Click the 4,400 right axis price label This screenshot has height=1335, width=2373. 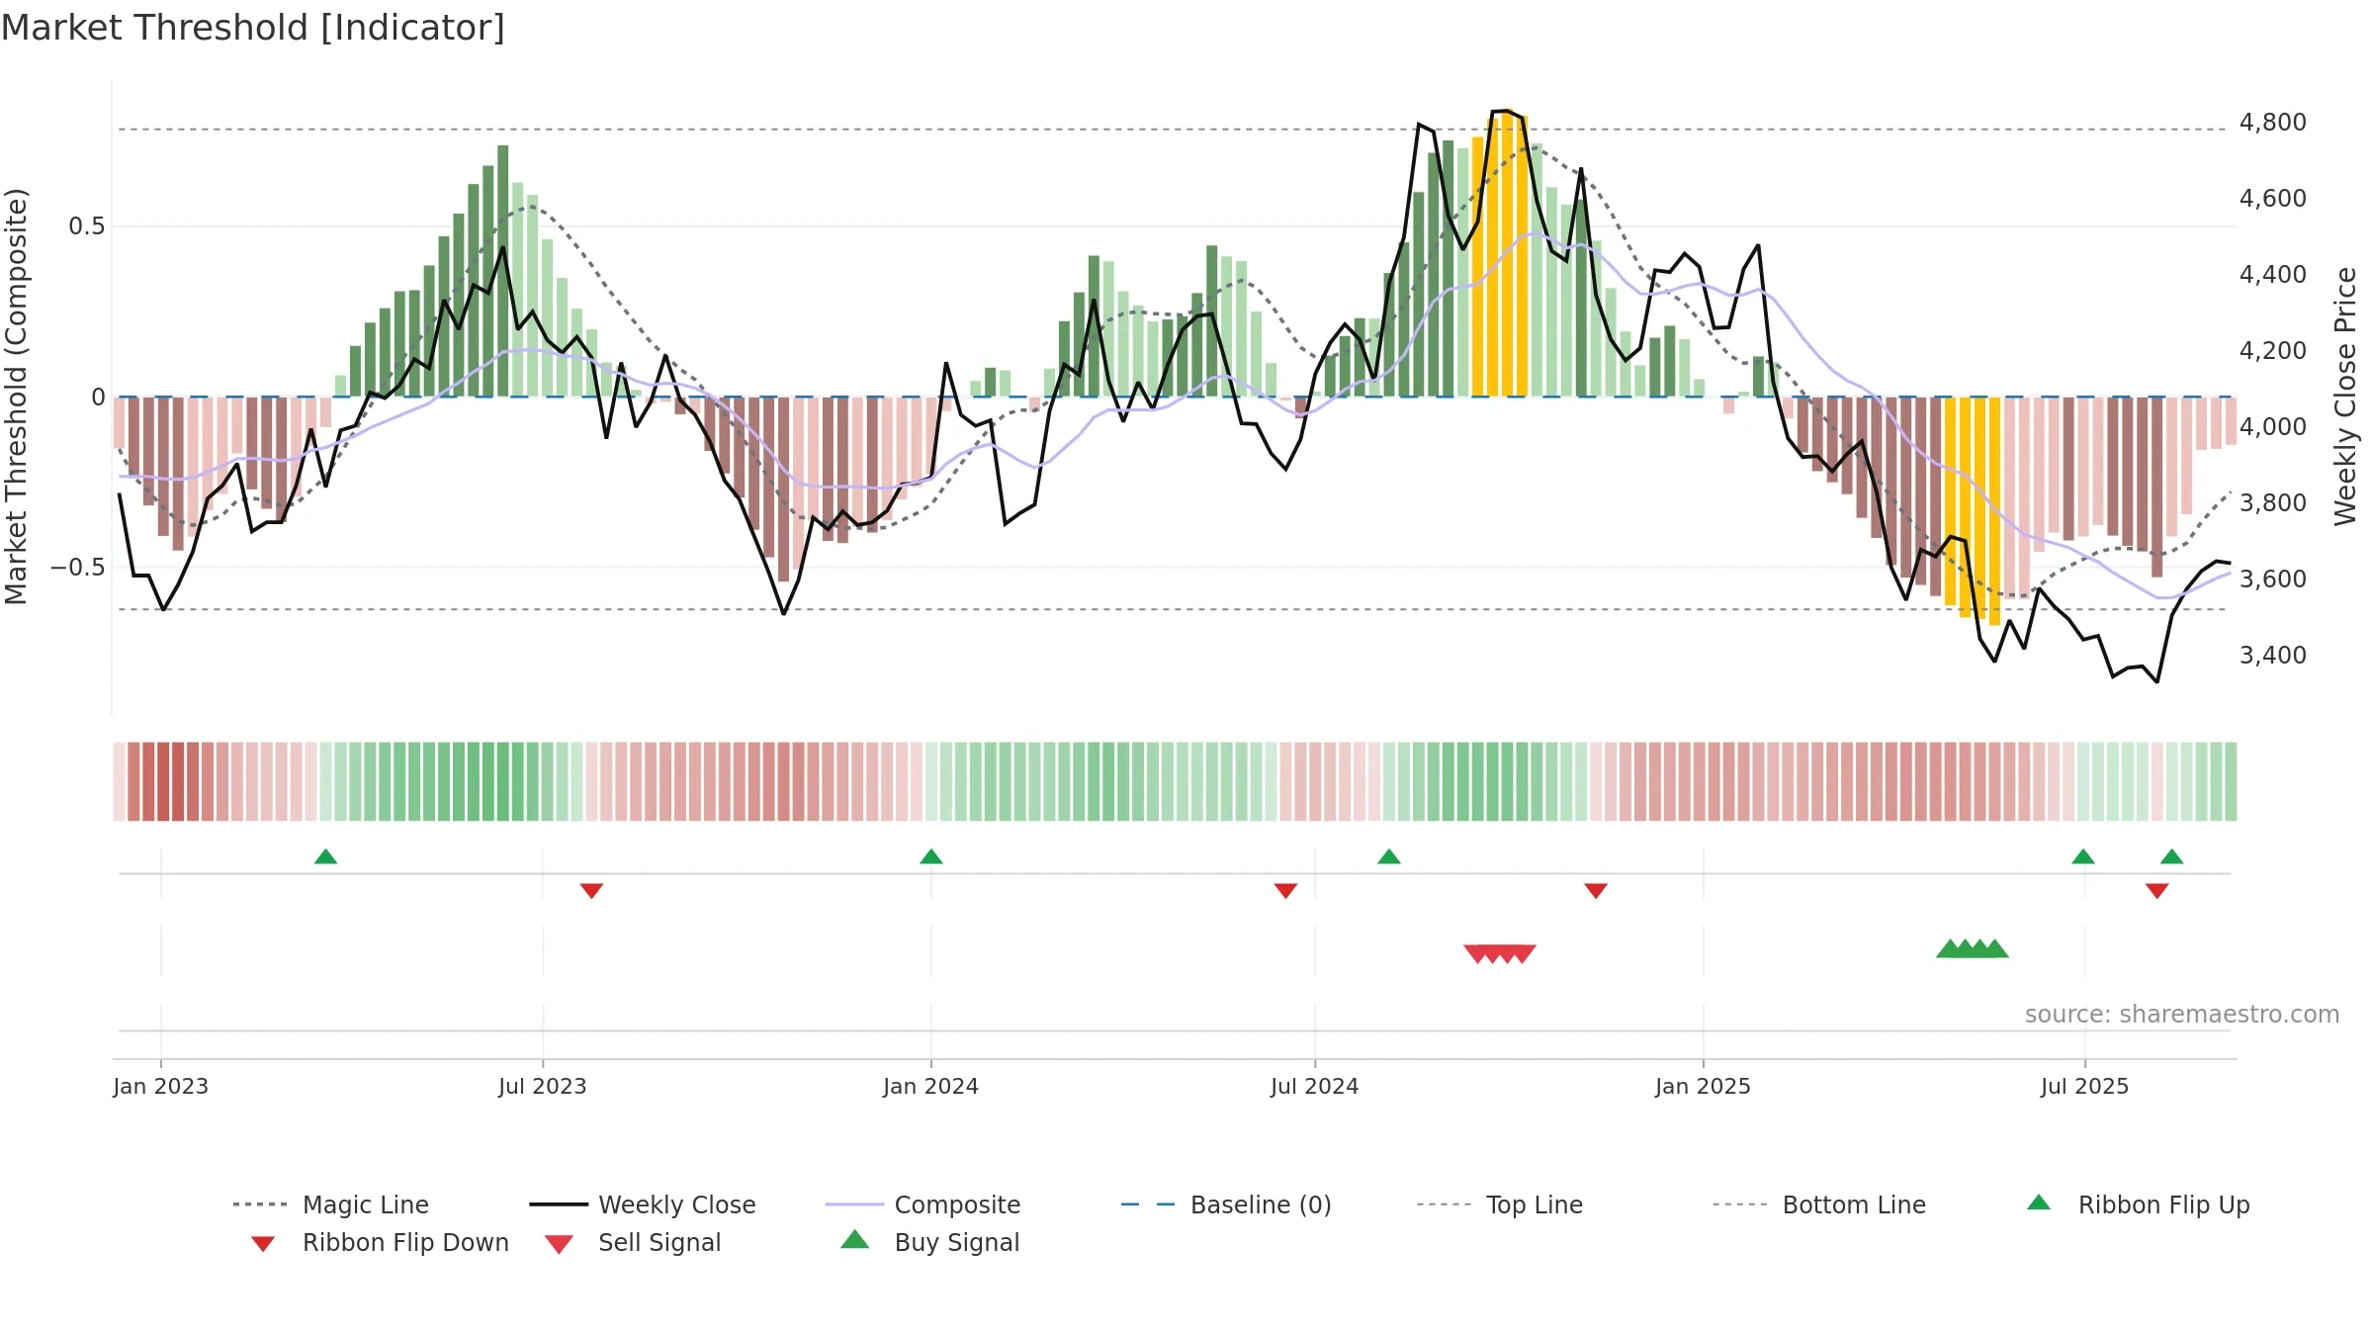(2272, 275)
